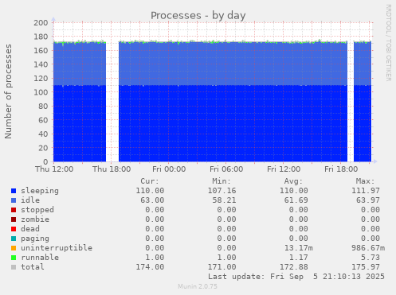Click the 'Fri 12:00' x-axis label
This screenshot has height=295, width=396.
[x=284, y=169]
